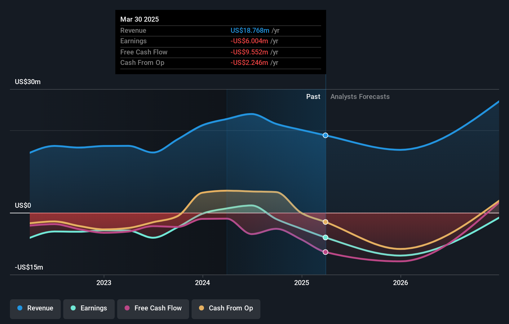Select the blue Revenue data point marker
Viewport: 509px width, 324px height.
(x=325, y=135)
